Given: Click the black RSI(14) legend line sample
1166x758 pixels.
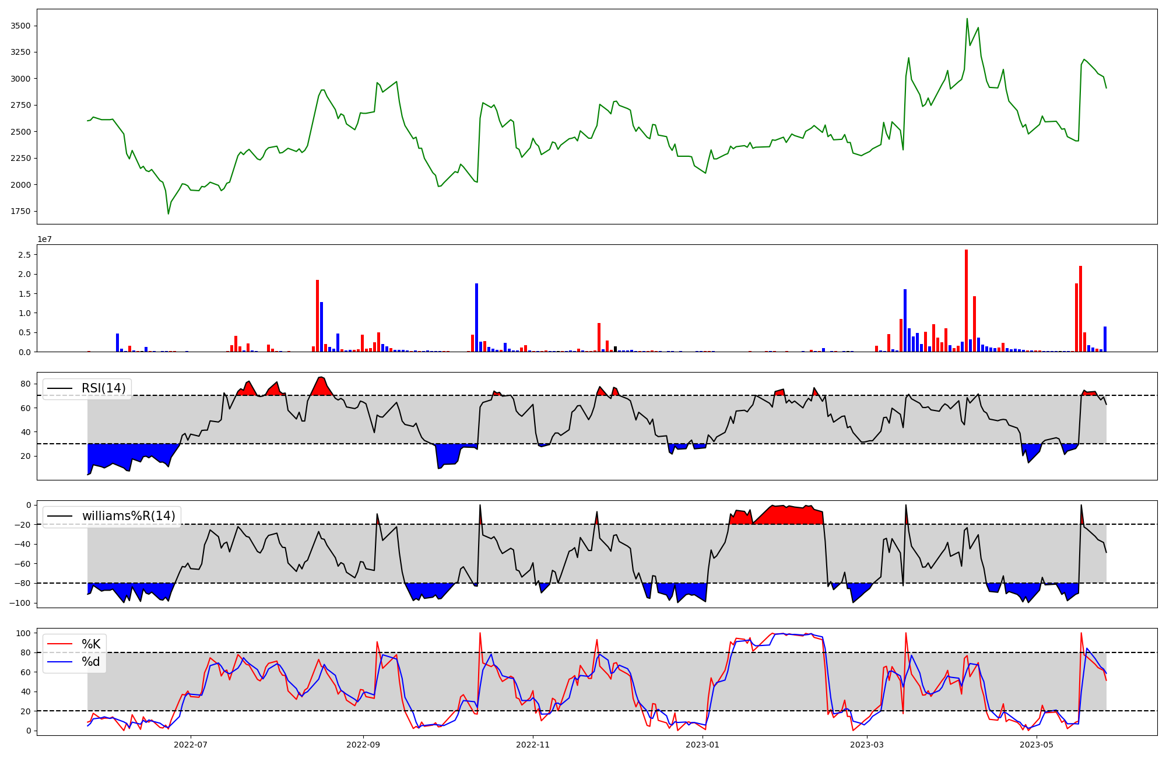Looking at the screenshot, I should (x=60, y=388).
